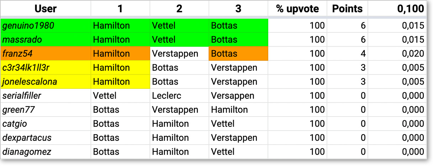This screenshot has width=434, height=167.
Task: Click the catgio username cell
Action: [46, 124]
